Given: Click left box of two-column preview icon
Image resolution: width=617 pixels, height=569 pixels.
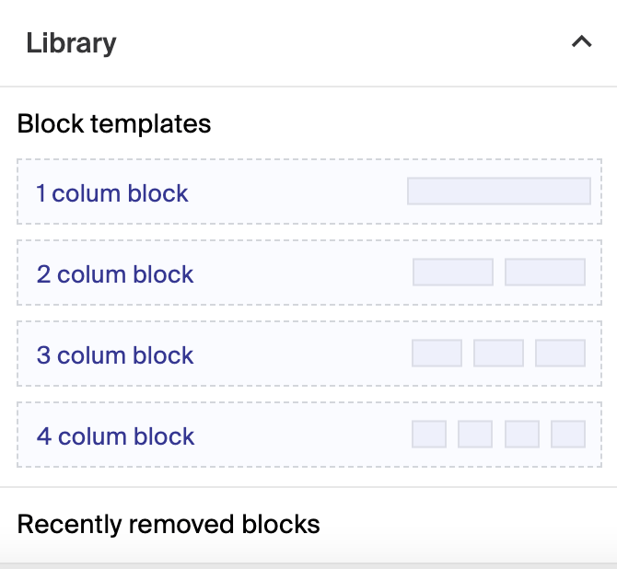Looking at the screenshot, I should click(x=453, y=273).
